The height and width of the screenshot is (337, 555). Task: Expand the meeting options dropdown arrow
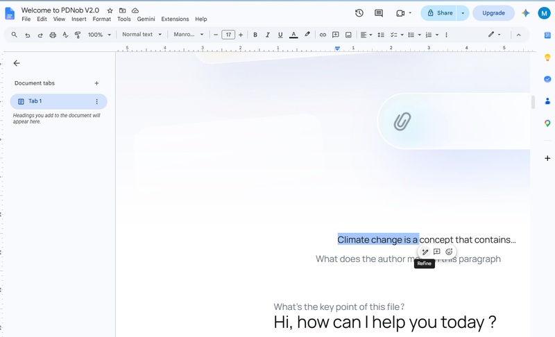pos(410,13)
